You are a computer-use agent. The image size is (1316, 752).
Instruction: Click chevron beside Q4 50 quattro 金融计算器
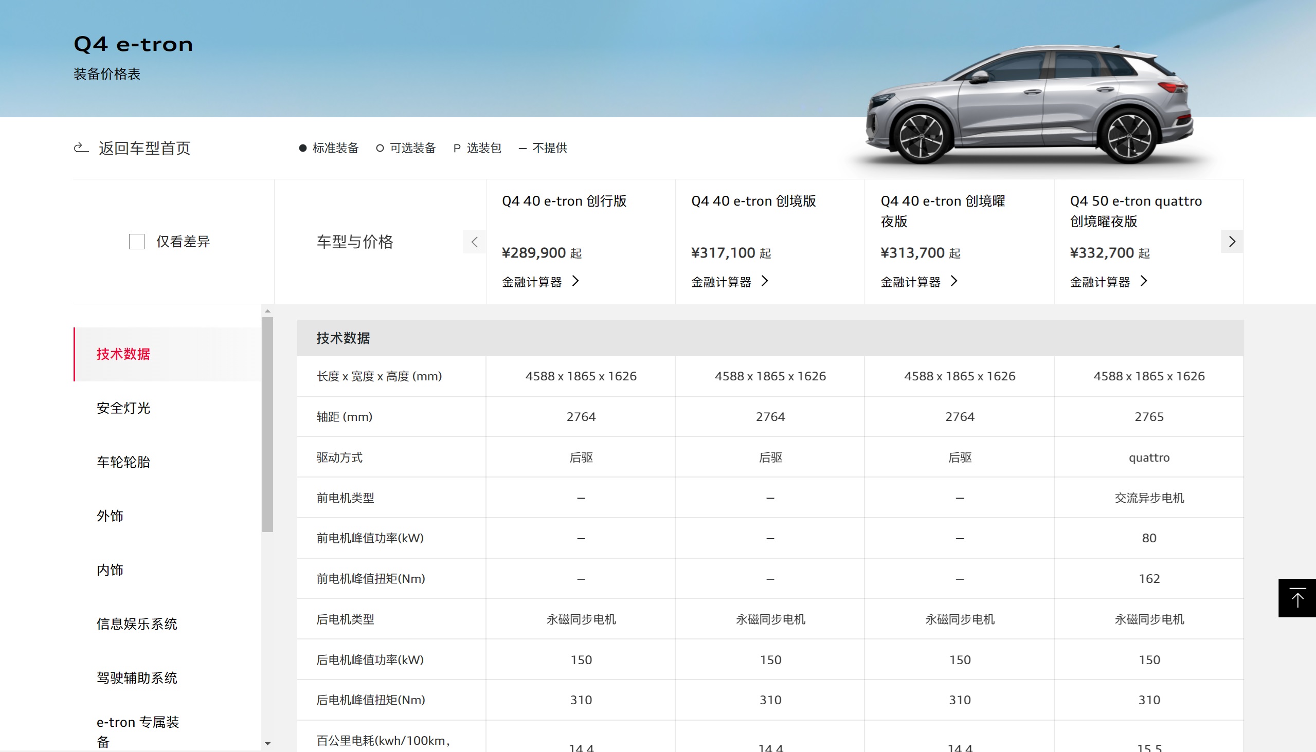(x=1144, y=281)
